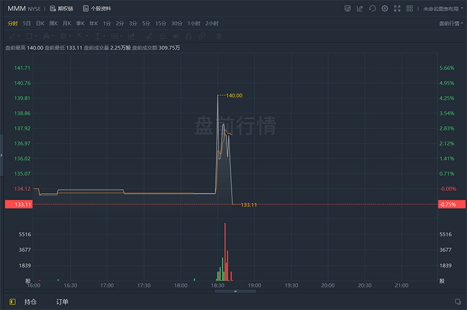
Task: Click the yellow panel icon beside 持仓
Action: click(x=12, y=302)
